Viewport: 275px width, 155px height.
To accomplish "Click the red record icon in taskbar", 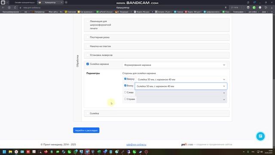I will 146,152.
